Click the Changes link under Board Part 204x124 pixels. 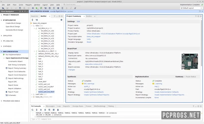click(72, 70)
